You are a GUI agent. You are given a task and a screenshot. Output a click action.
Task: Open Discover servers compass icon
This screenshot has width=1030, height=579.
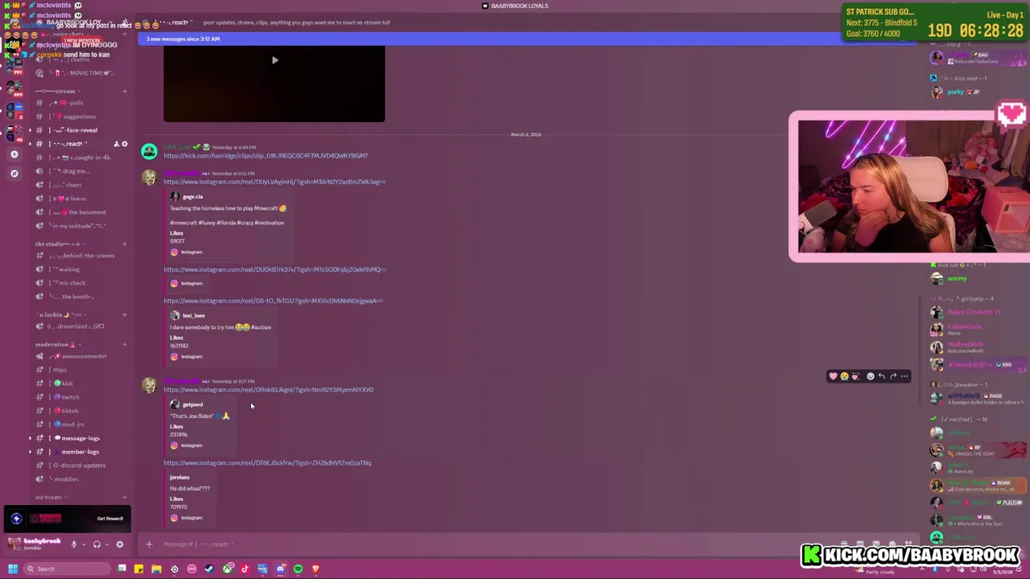click(x=14, y=173)
